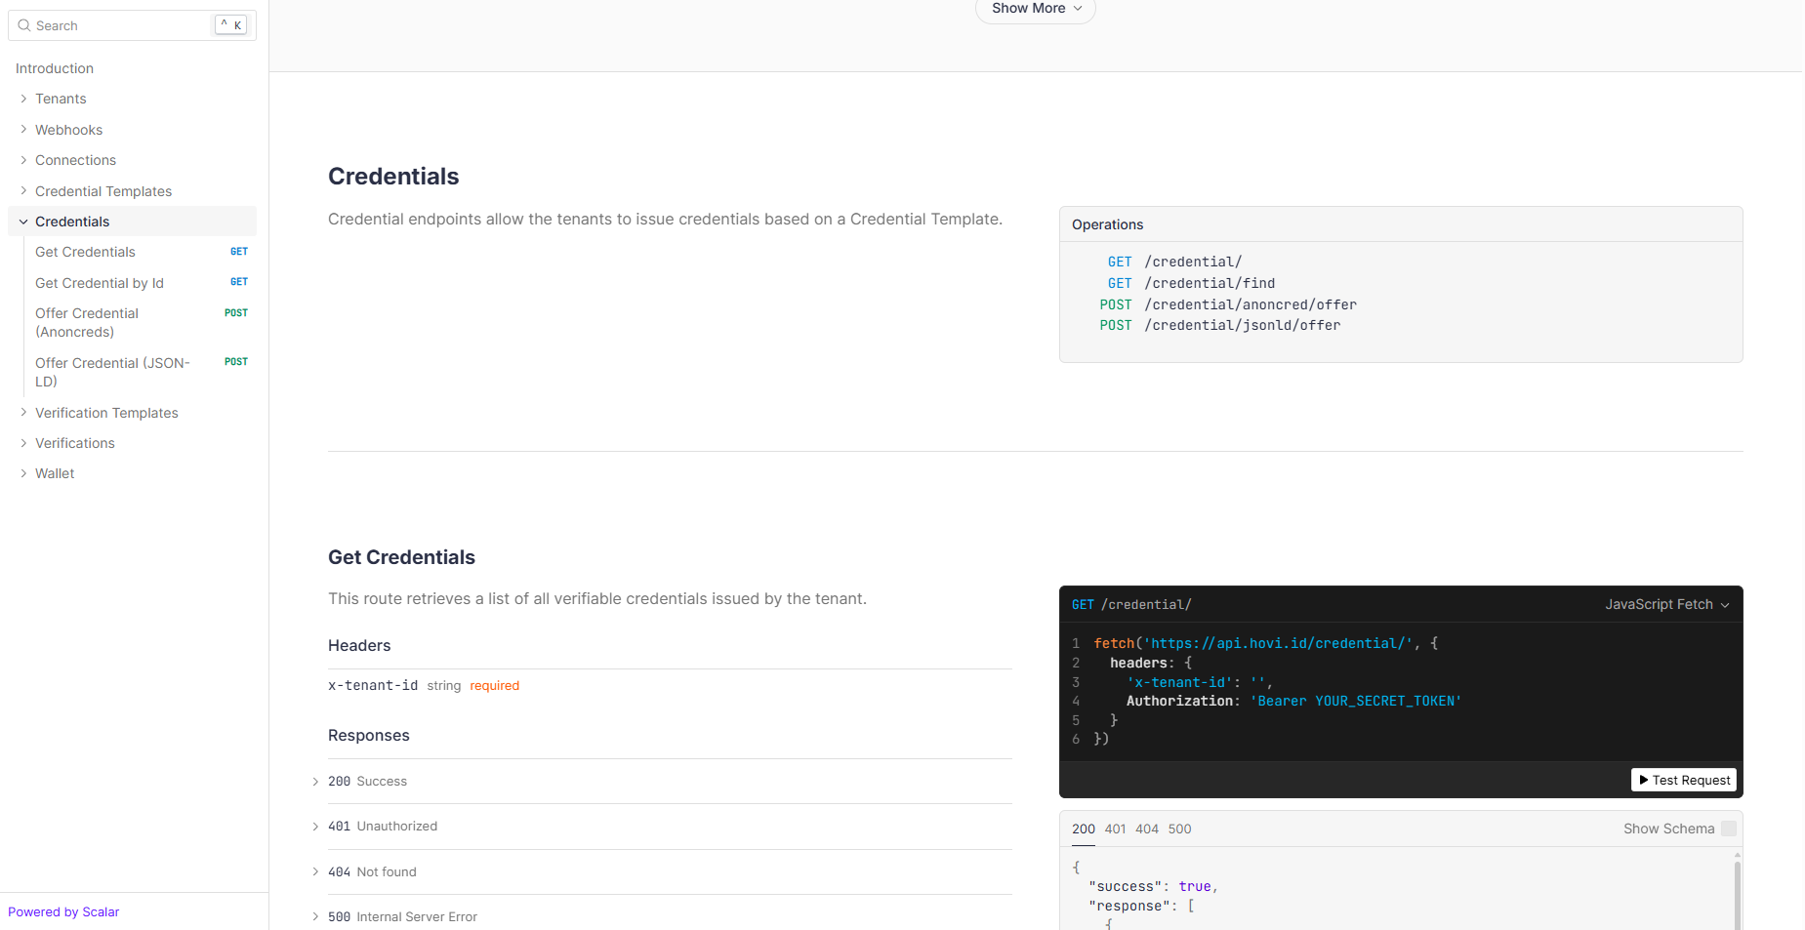Open the JavaScript Fetch language dropdown
The image size is (1805, 930).
[1666, 605]
